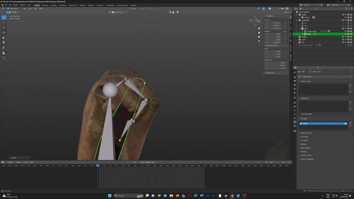The height and width of the screenshot is (199, 354).
Task: Select the 3D Cursor tool
Action: pos(4,23)
